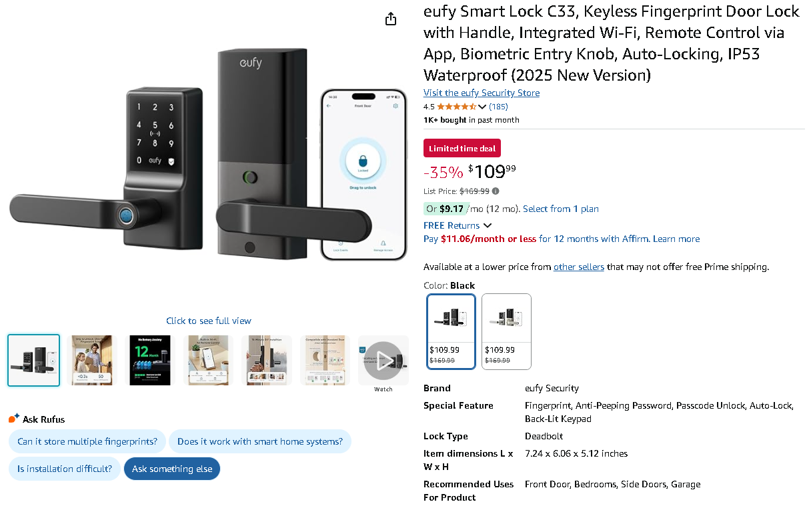
Task: Select the first product image thumbnail
Action: (x=33, y=360)
